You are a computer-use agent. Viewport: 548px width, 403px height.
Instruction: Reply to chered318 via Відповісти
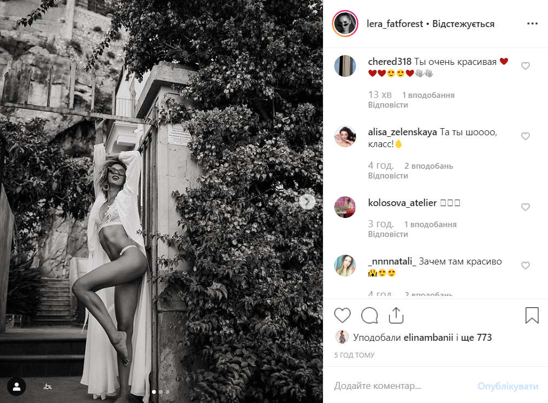point(388,105)
